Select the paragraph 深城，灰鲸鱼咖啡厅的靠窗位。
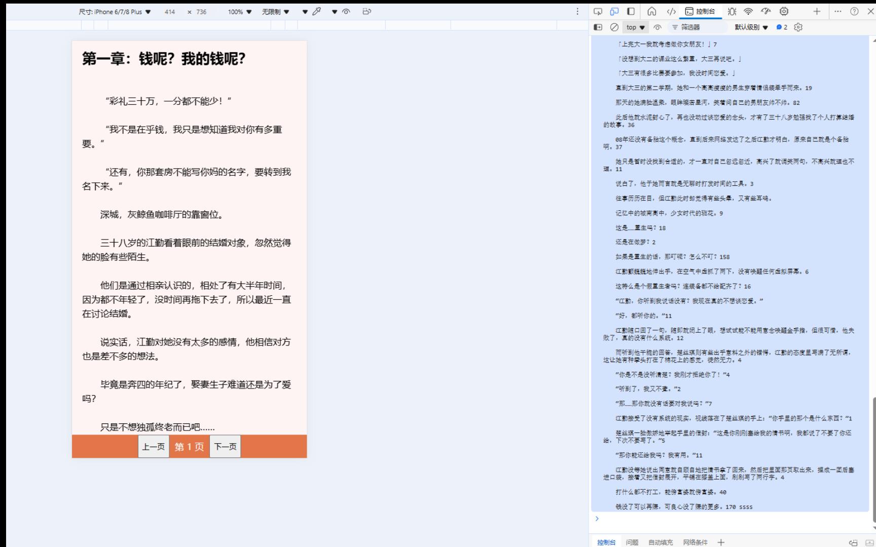 [x=162, y=215]
